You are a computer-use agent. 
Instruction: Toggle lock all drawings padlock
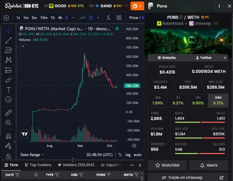pos(9,156)
